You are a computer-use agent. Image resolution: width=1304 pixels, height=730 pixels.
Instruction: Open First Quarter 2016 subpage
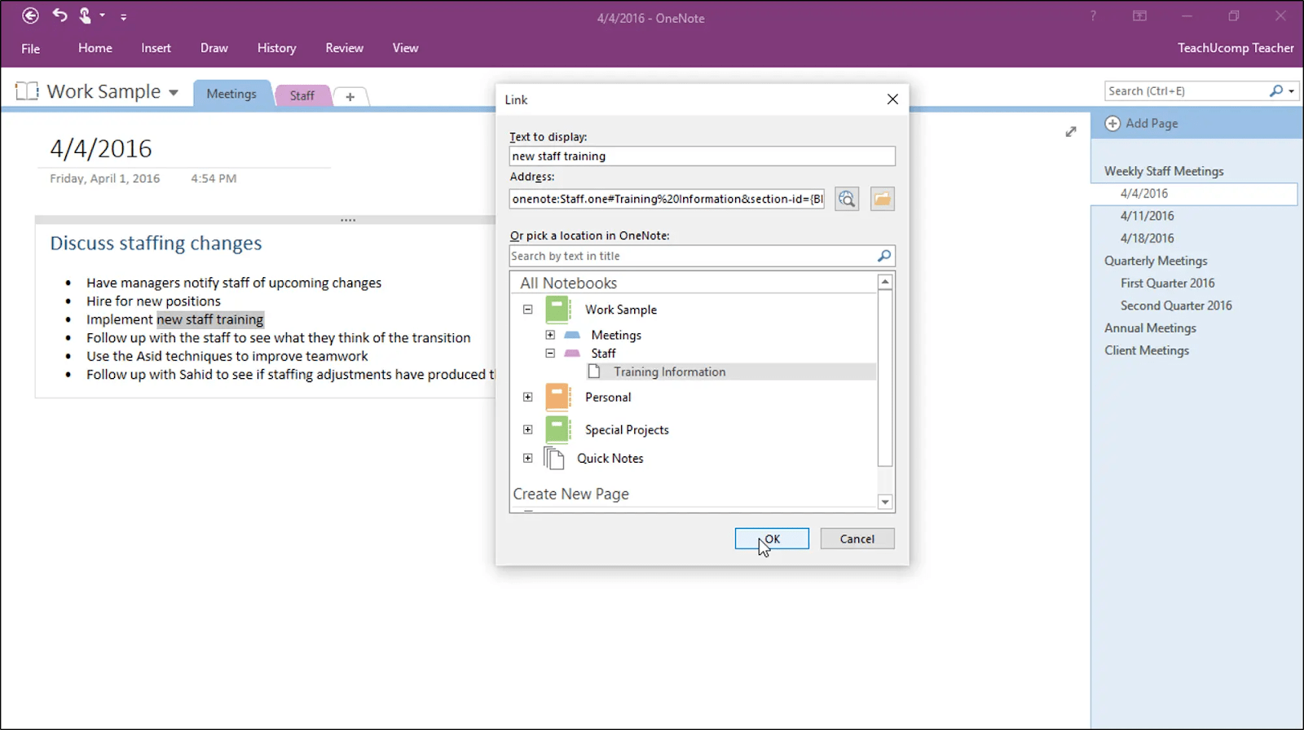pos(1167,283)
